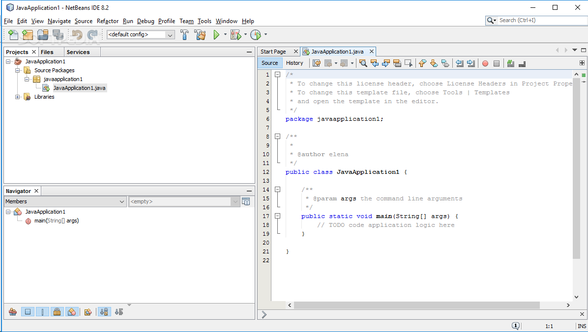Viewport: 588px width, 332px height.
Task: Clean and Build with hammer-broom icon
Action: click(200, 34)
